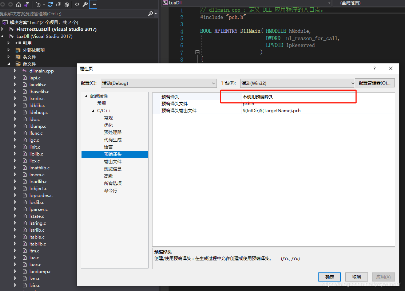Click the view code <> icon
Screen dimensions: 405x291
tap(77, 4)
